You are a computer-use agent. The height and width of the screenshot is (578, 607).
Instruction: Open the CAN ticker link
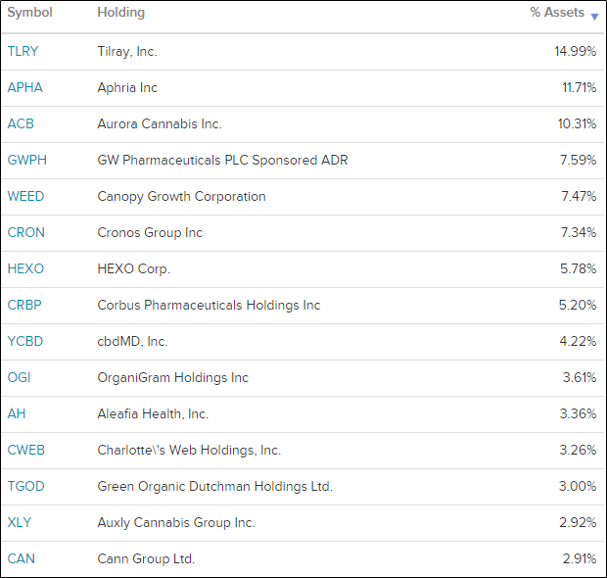(22, 558)
